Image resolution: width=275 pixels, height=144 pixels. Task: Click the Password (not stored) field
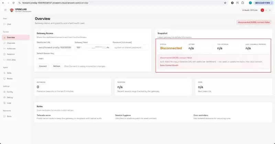pyautogui.click(x=131, y=48)
